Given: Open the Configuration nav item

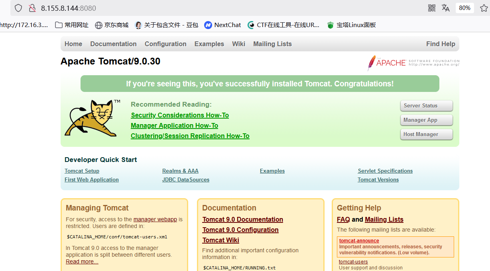Looking at the screenshot, I should pos(165,44).
